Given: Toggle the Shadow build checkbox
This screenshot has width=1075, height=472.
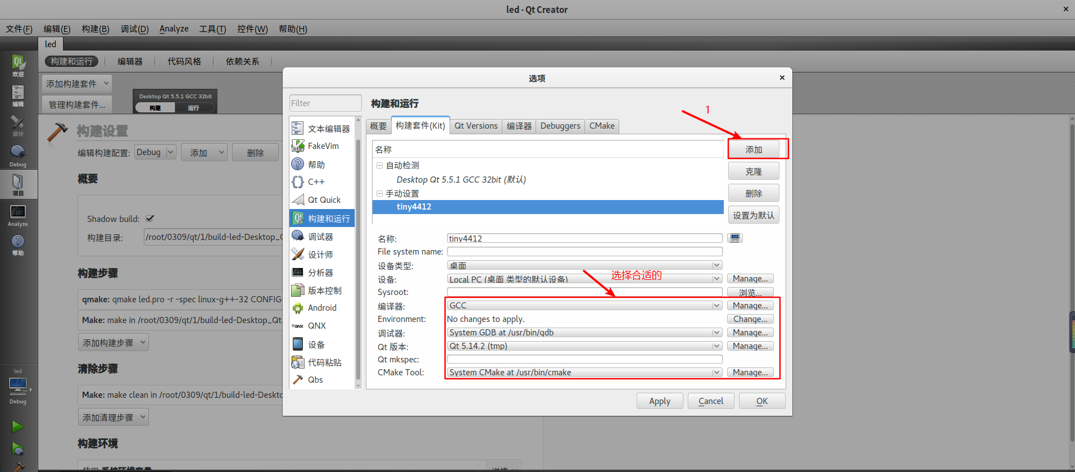Looking at the screenshot, I should coord(150,219).
